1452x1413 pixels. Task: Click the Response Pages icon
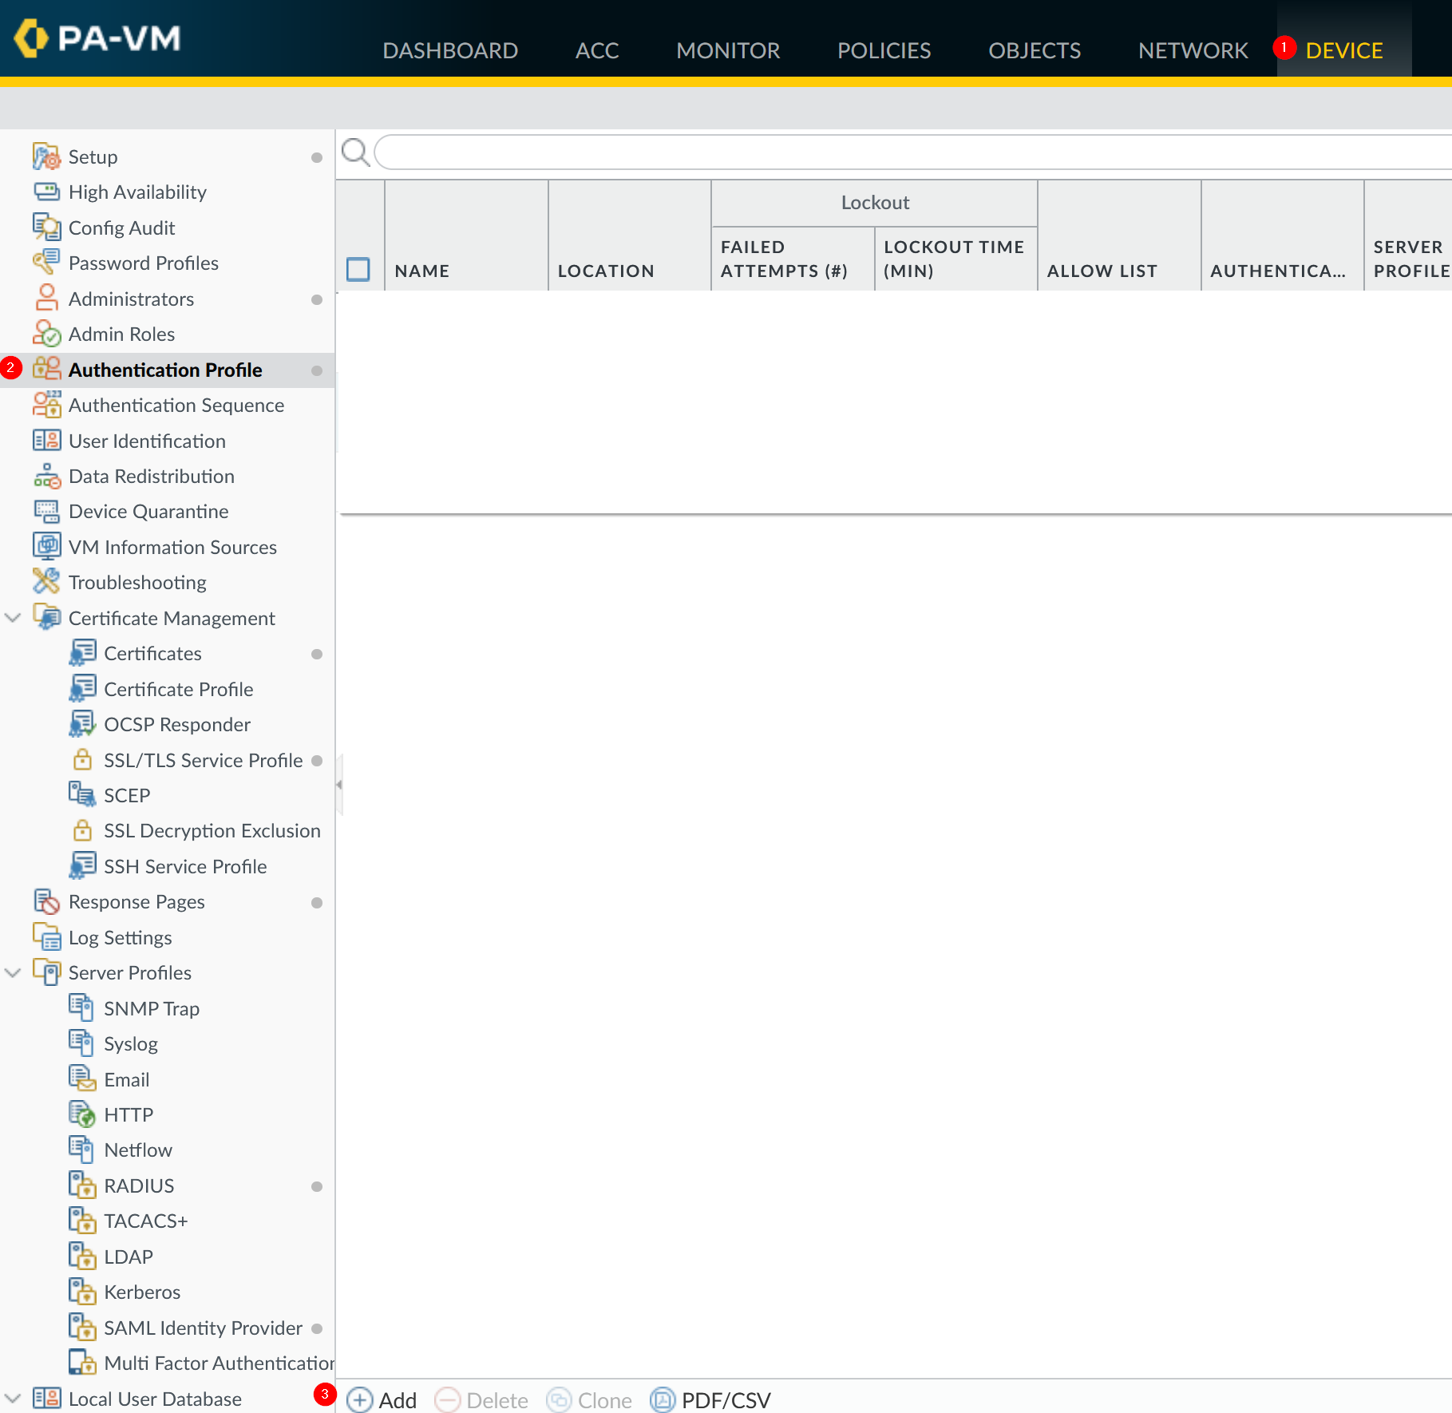[46, 901]
